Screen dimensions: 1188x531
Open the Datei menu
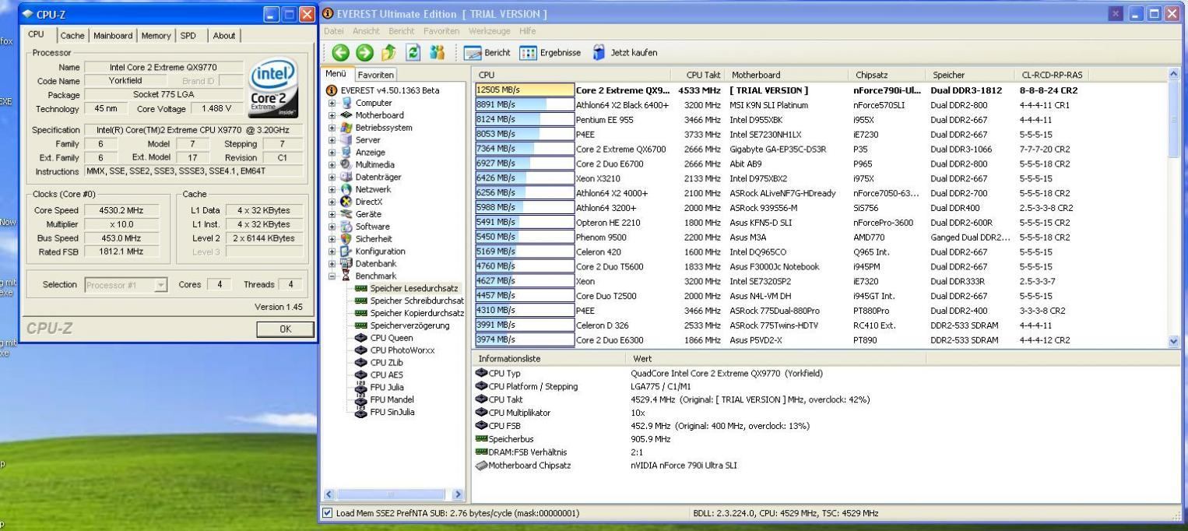[x=336, y=31]
